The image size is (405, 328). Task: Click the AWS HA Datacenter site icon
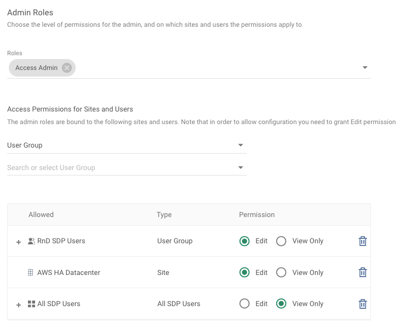pos(31,272)
